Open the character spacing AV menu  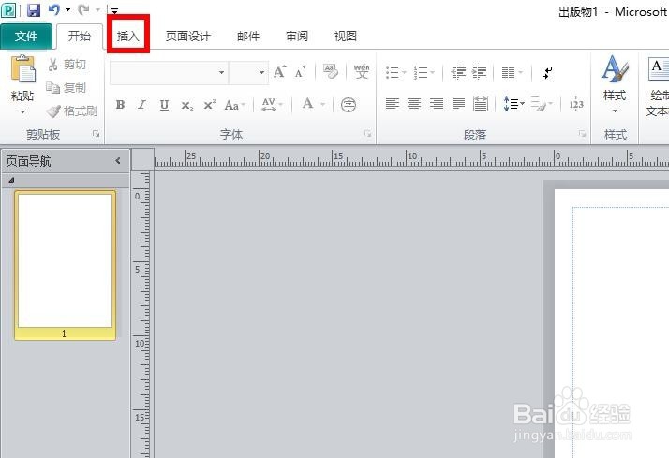tap(272, 105)
